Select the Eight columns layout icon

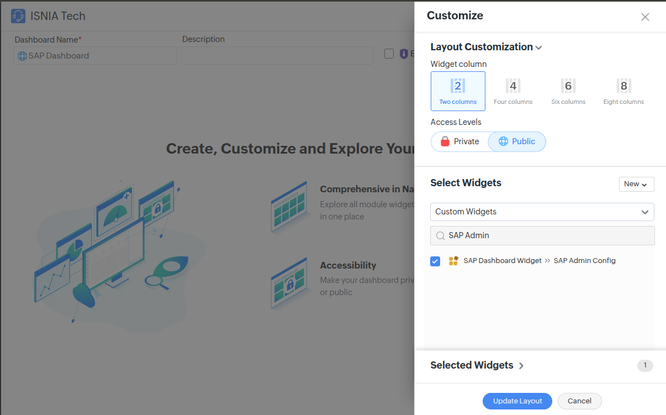[623, 86]
